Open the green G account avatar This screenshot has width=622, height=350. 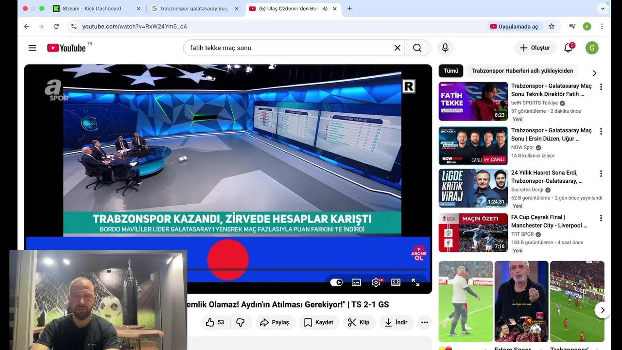coord(591,48)
